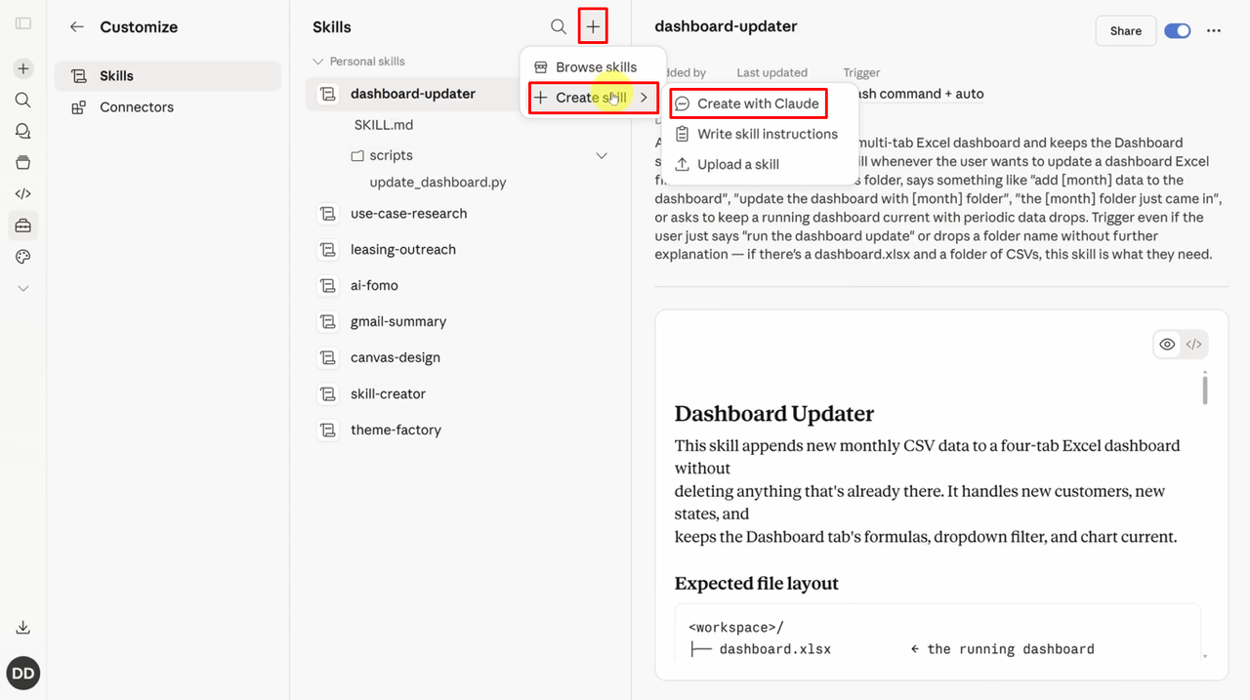Toggle the dashboard-updater skill enable switch
Screen dimensions: 1250x700
[x=1178, y=31]
